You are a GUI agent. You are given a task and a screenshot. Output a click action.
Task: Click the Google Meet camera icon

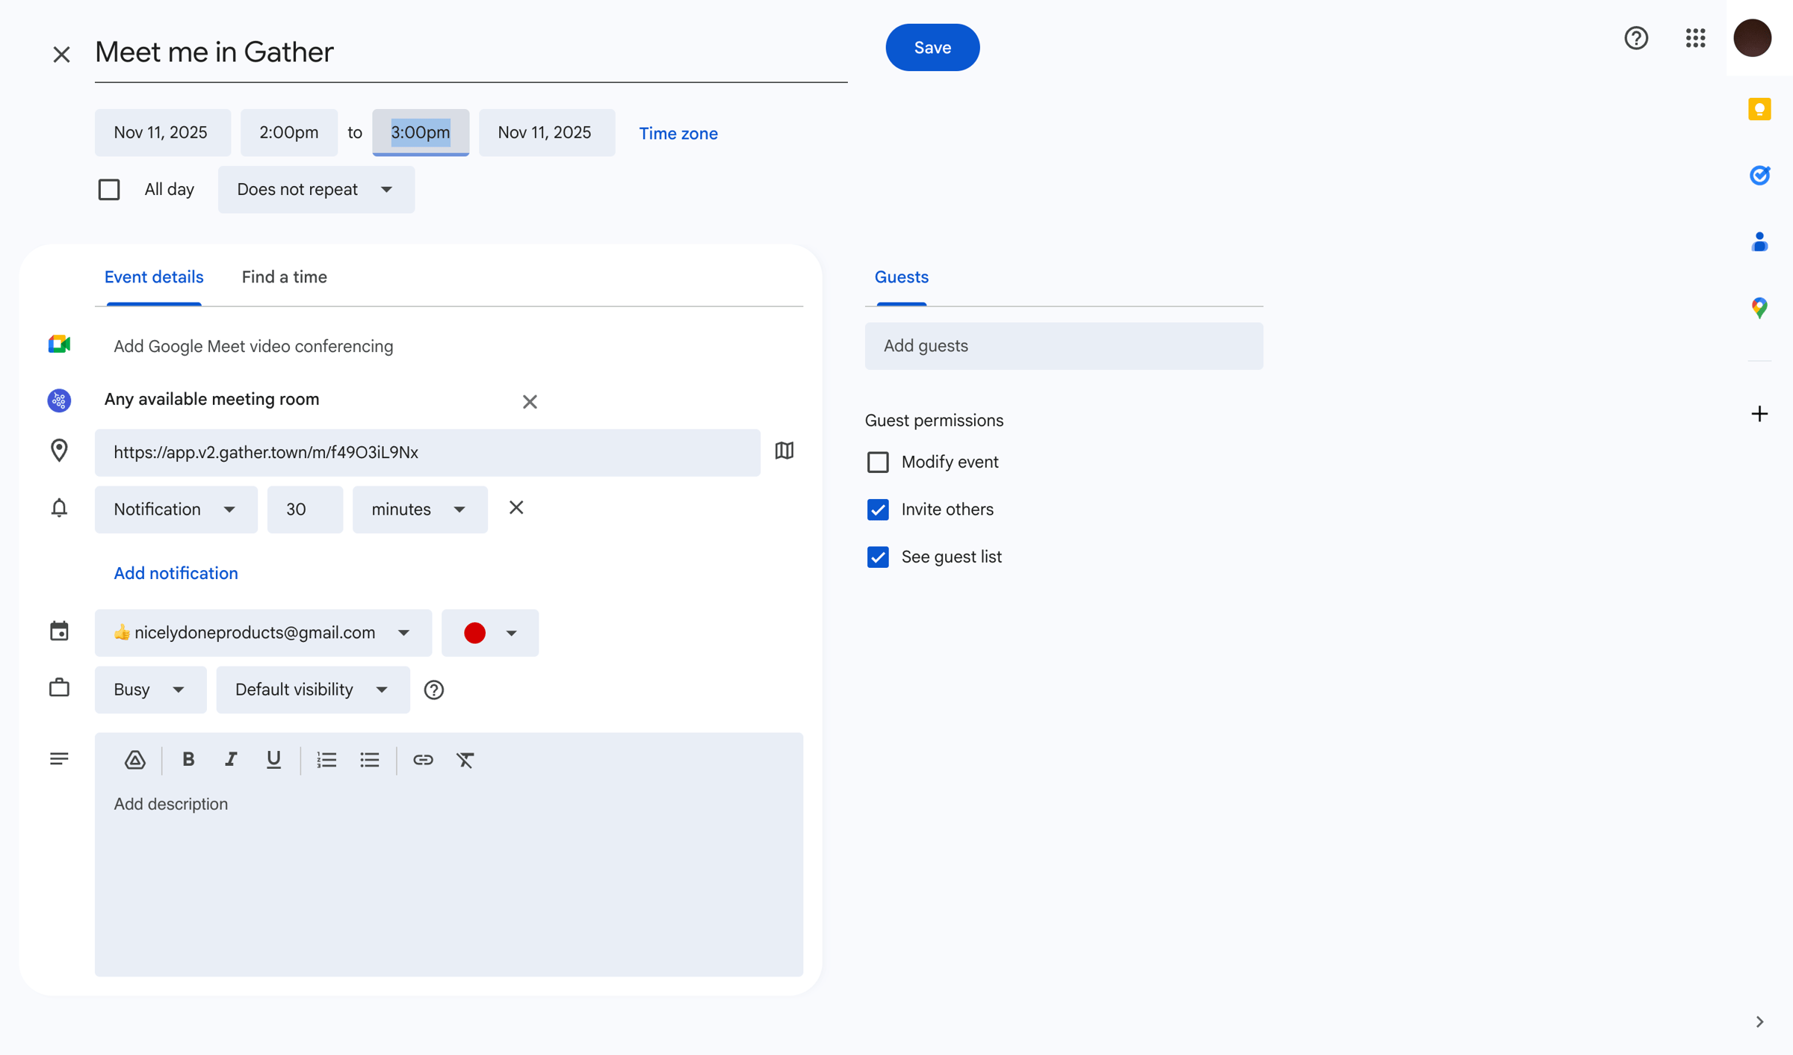(59, 344)
